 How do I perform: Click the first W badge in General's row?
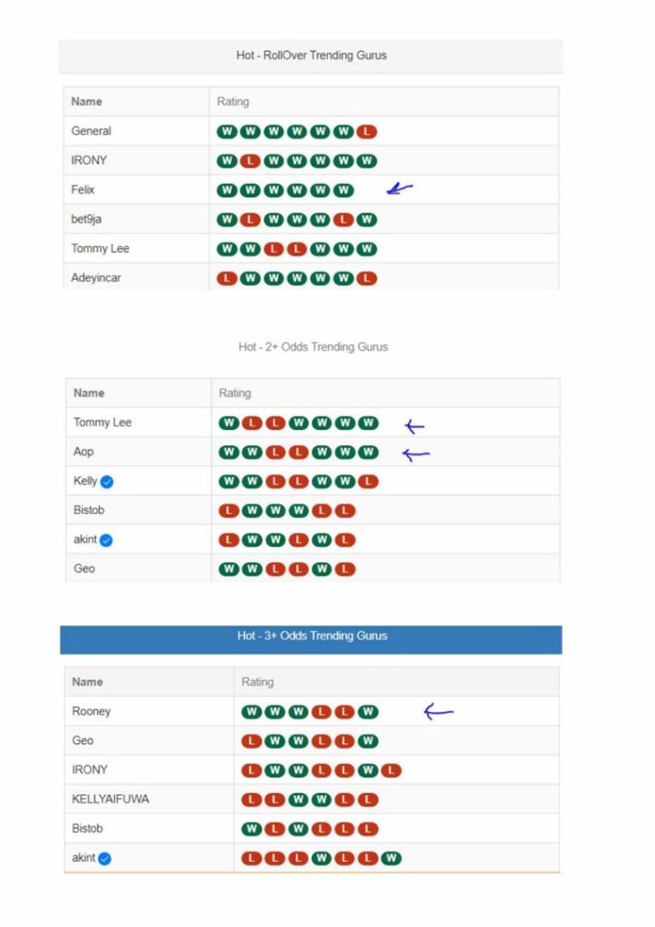[227, 131]
